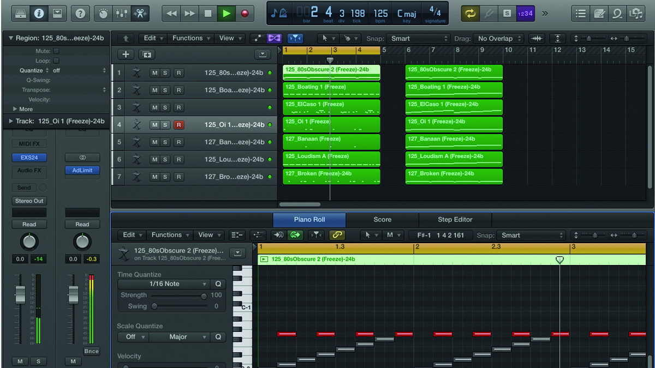Click the waveform zoom button
Screen dimensions: 655x368
tap(538, 38)
